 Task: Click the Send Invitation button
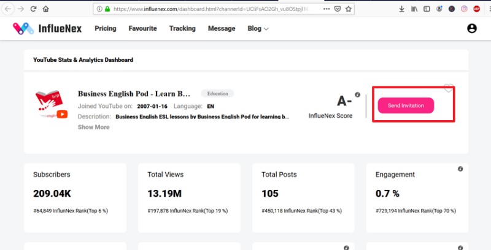coord(406,105)
